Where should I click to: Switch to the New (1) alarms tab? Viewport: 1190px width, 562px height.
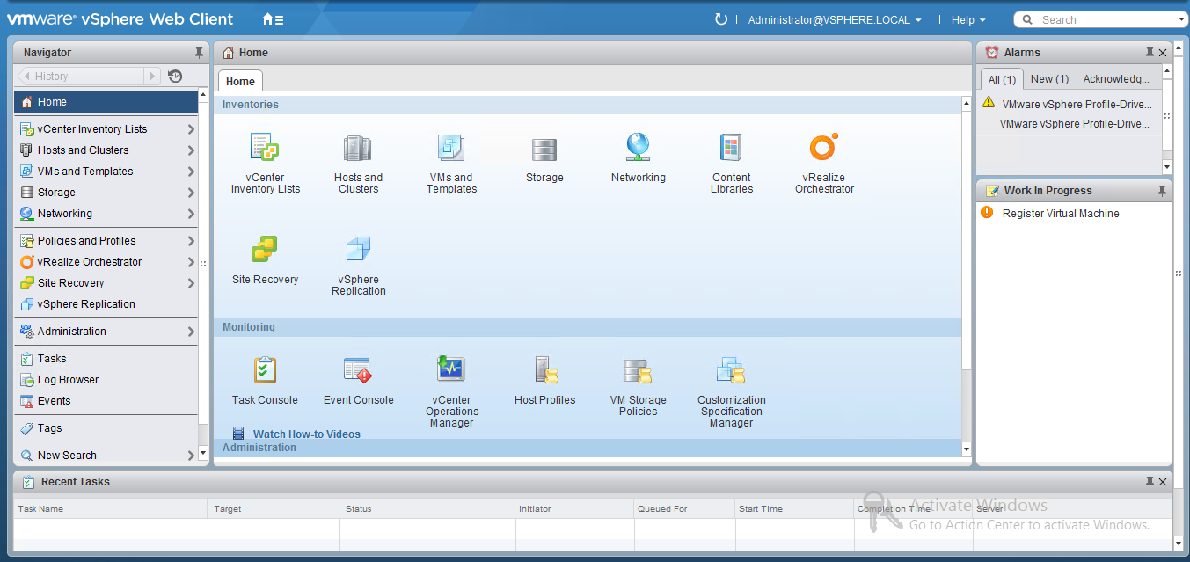tap(1049, 79)
